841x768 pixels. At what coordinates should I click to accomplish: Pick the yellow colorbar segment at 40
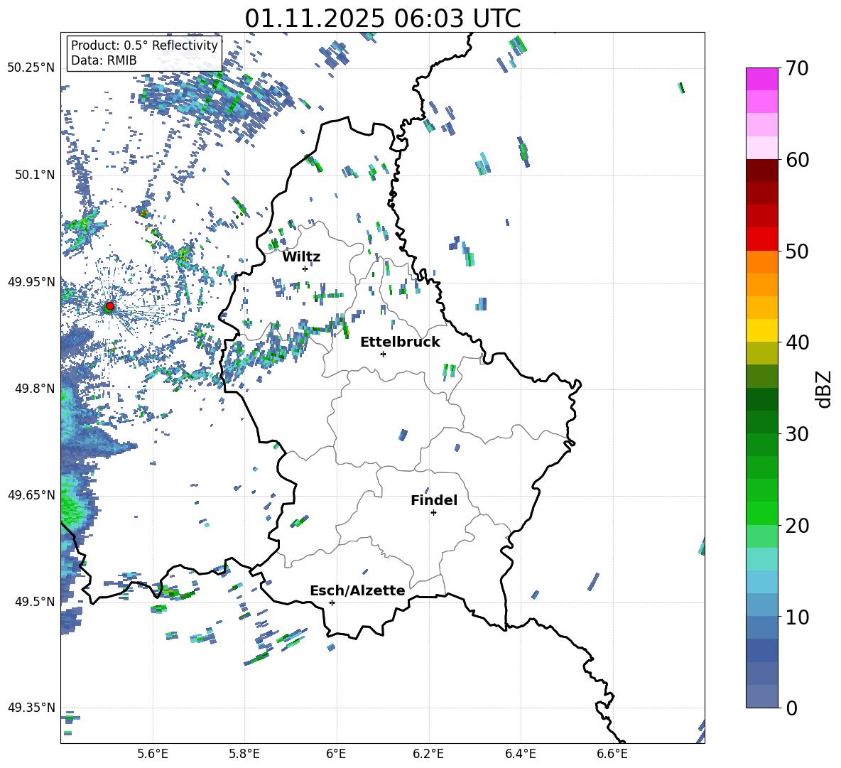(762, 330)
